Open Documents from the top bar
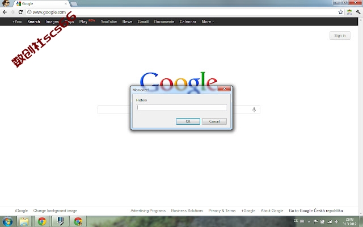This screenshot has height=227, width=363. [164, 22]
